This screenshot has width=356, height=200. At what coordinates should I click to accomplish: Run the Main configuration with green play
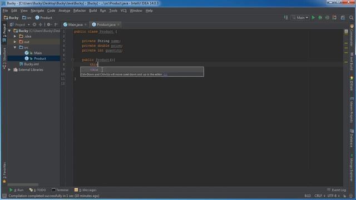point(313,17)
